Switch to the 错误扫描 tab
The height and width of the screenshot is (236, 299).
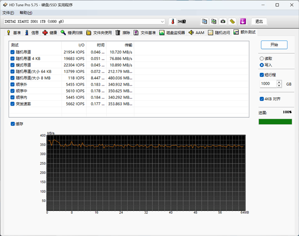pos(72,33)
